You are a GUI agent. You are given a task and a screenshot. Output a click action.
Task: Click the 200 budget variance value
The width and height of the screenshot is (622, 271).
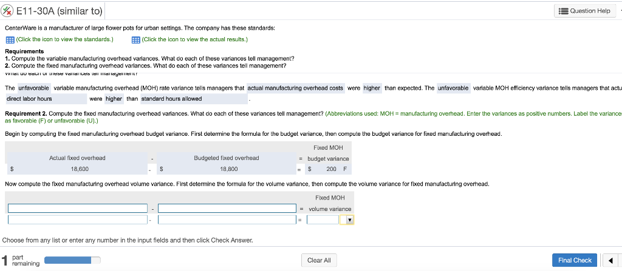pos(331,169)
